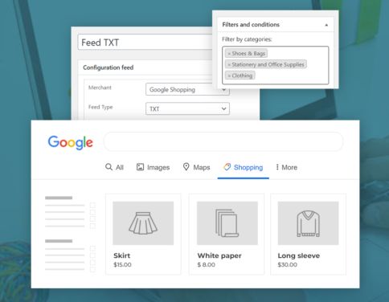Select the Shopping search tab

[x=243, y=167]
